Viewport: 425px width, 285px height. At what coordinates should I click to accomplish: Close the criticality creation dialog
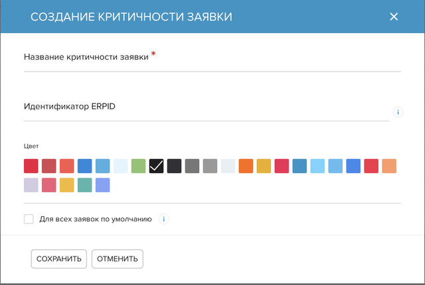coord(394,17)
